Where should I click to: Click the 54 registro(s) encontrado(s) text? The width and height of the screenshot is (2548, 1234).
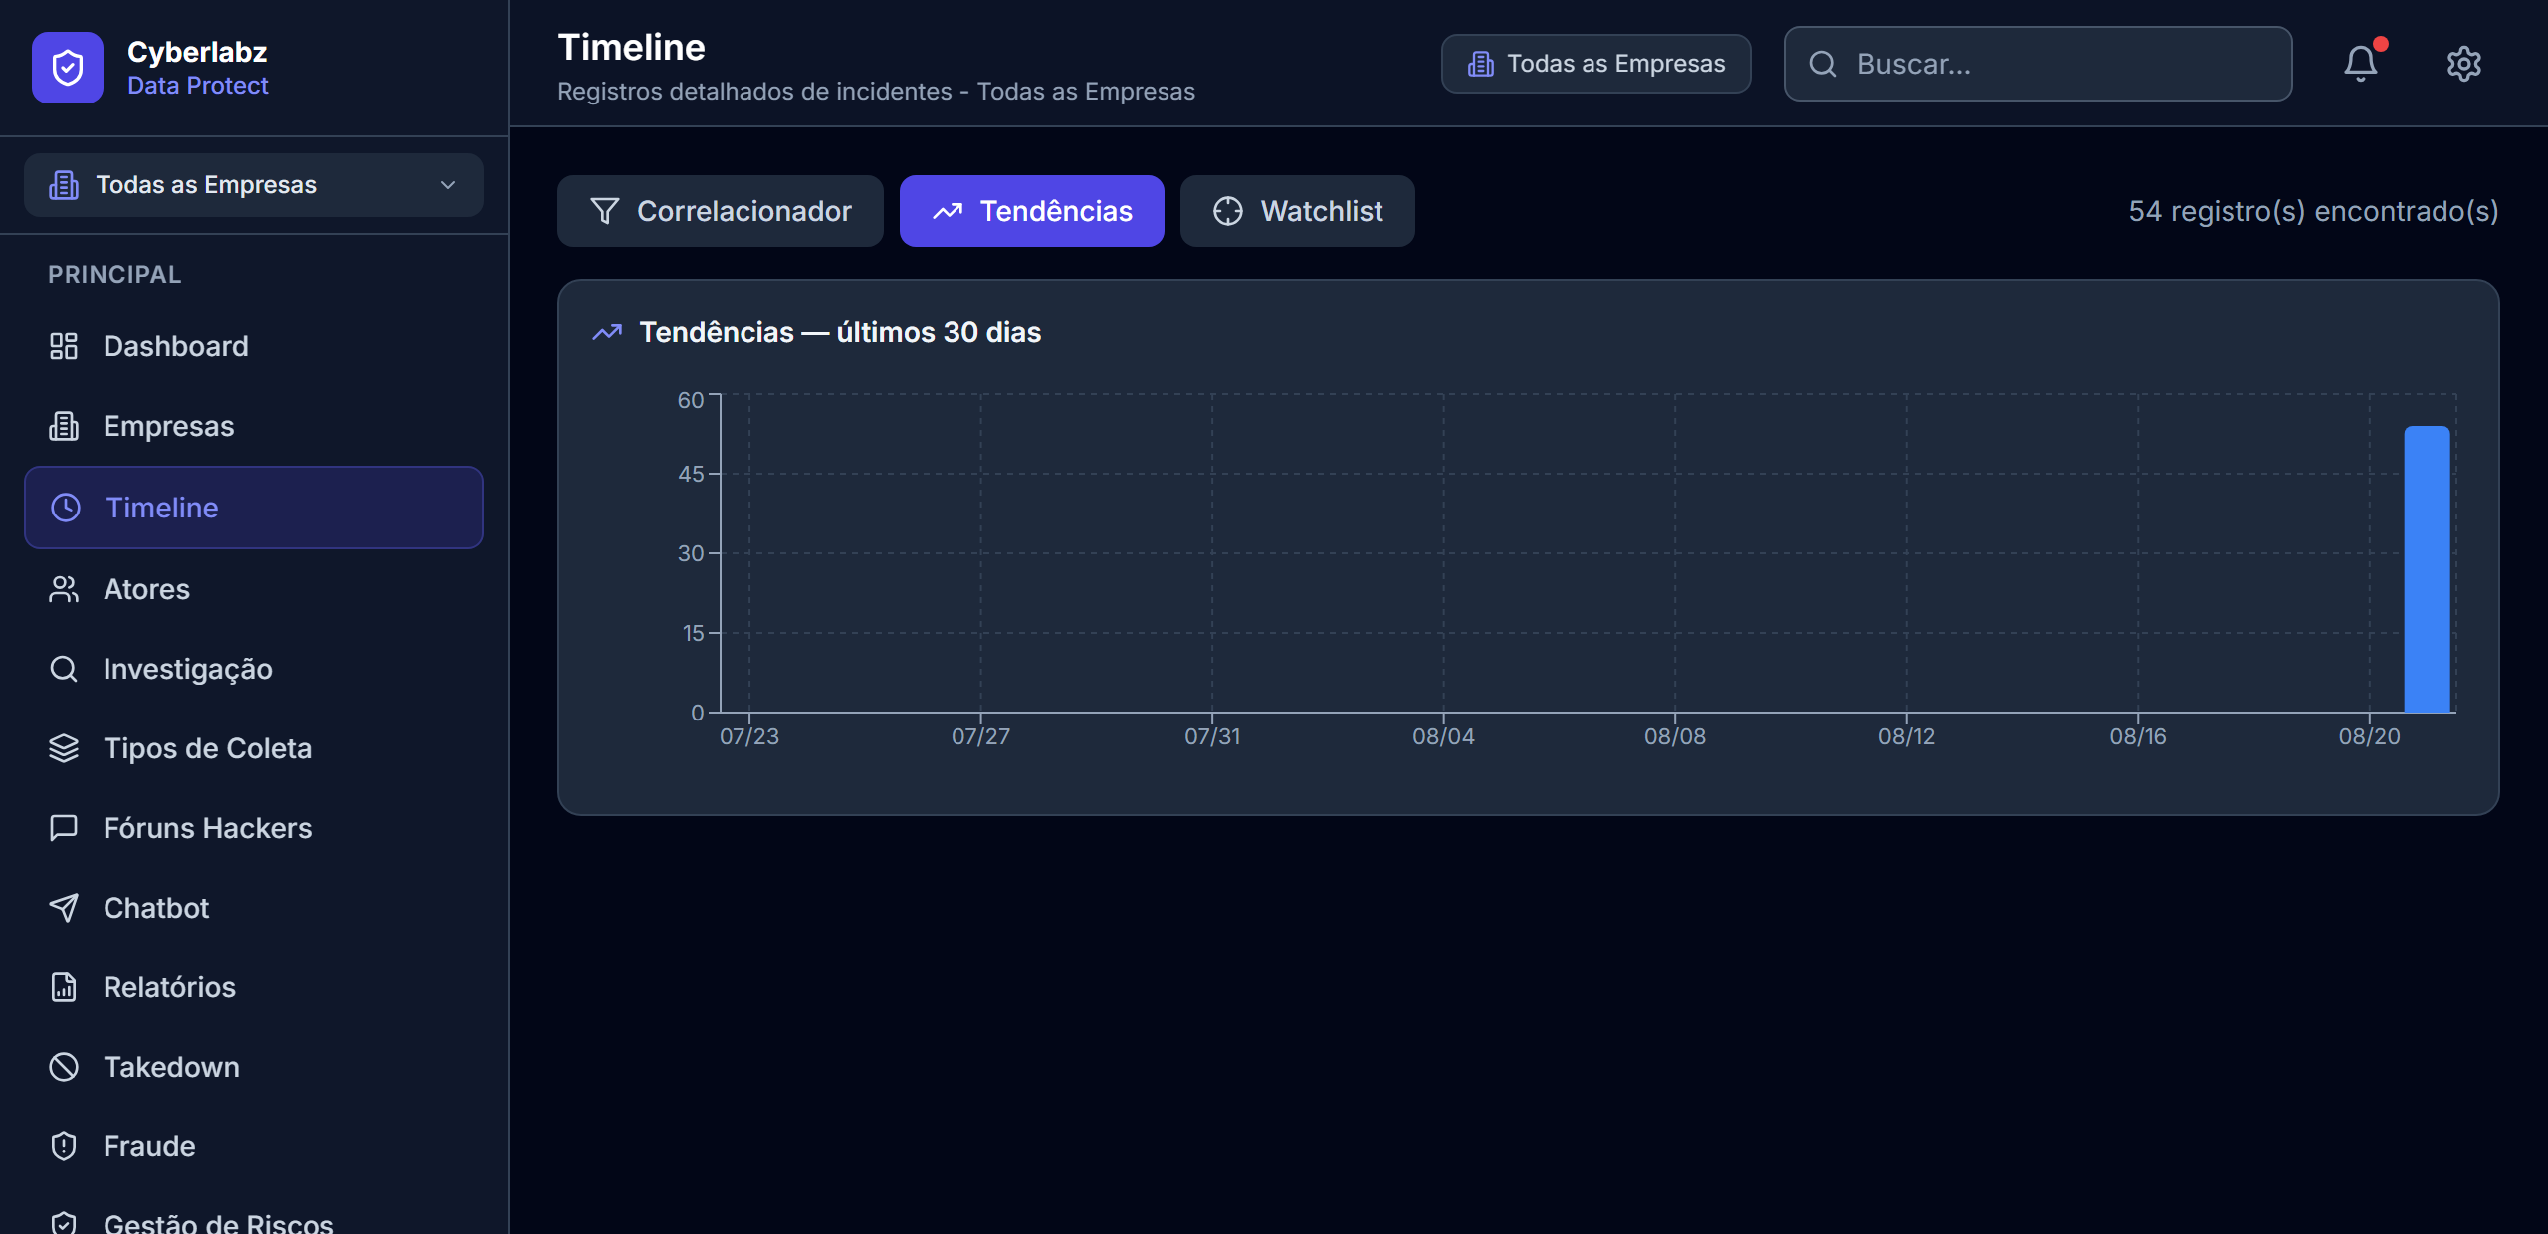pyautogui.click(x=2313, y=211)
